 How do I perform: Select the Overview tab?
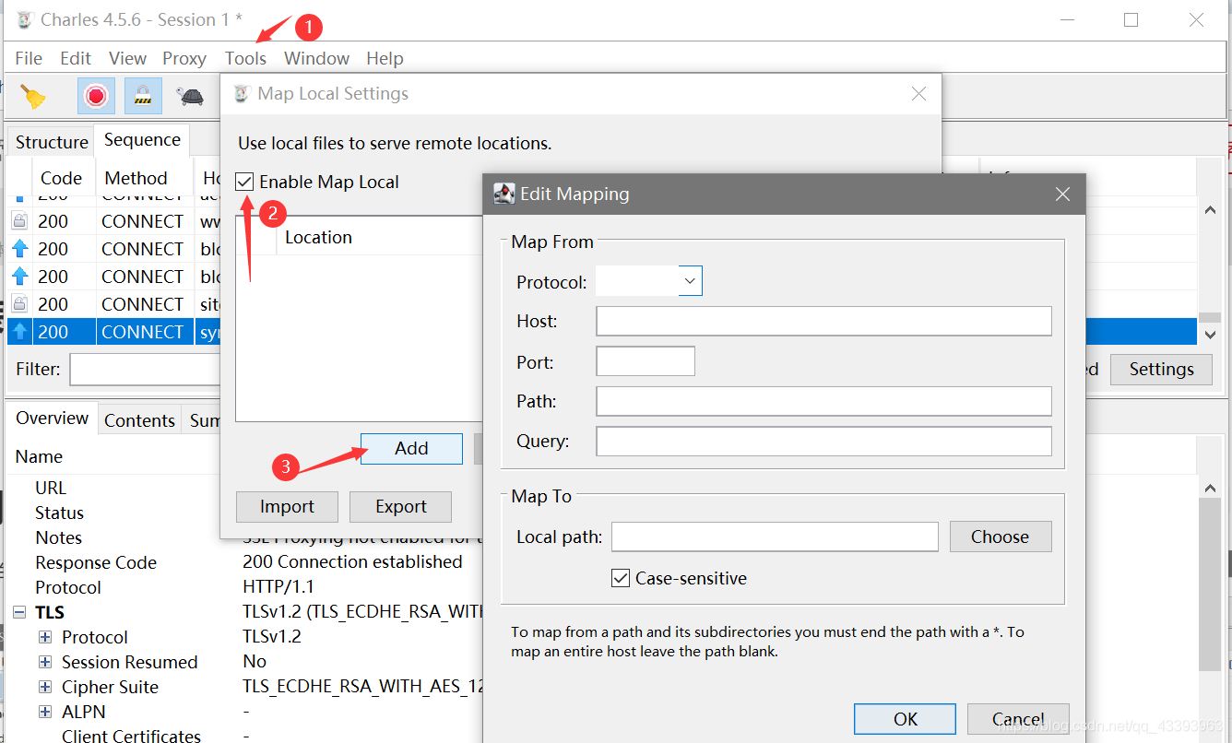point(53,418)
